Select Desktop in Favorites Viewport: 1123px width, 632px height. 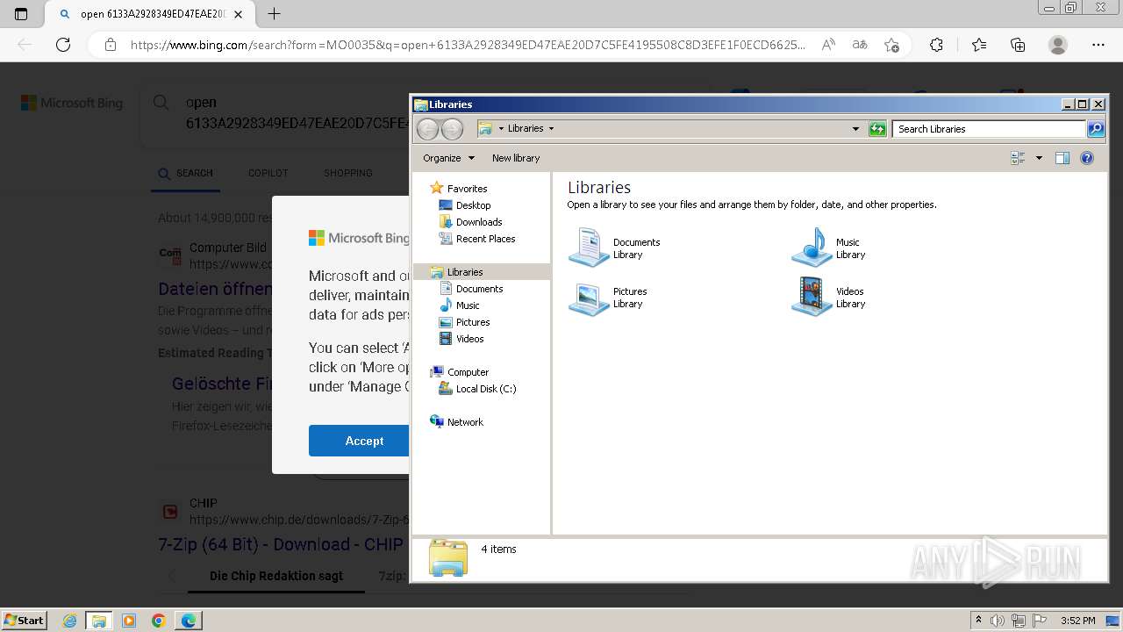coord(473,205)
